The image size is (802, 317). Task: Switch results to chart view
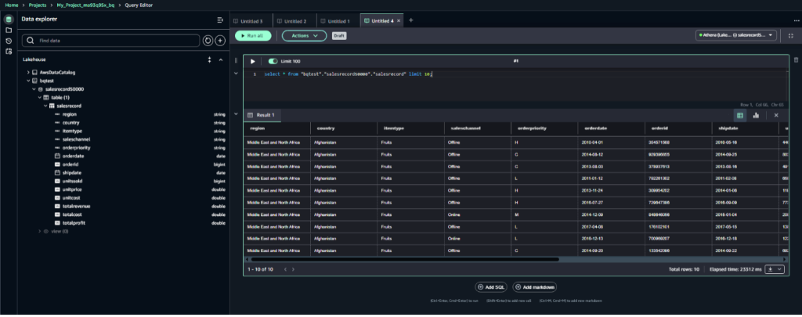756,115
